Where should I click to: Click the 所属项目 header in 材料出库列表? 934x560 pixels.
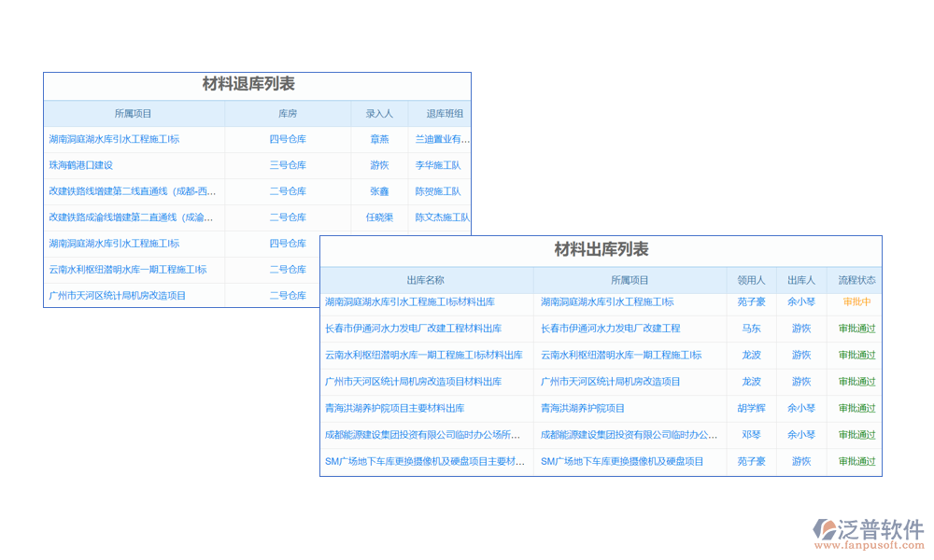[x=630, y=280]
